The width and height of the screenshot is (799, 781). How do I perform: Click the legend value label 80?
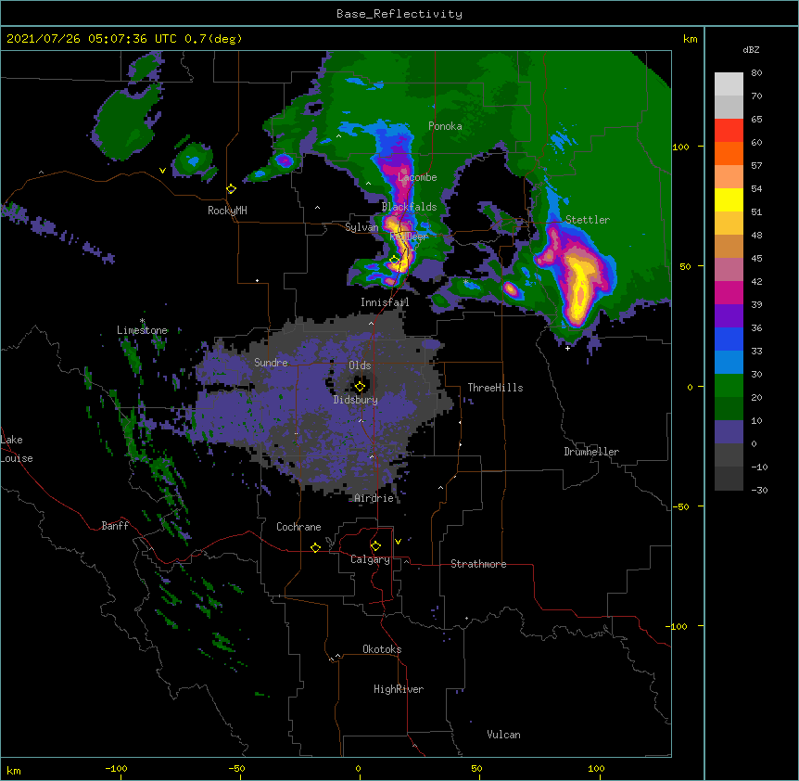[756, 73]
